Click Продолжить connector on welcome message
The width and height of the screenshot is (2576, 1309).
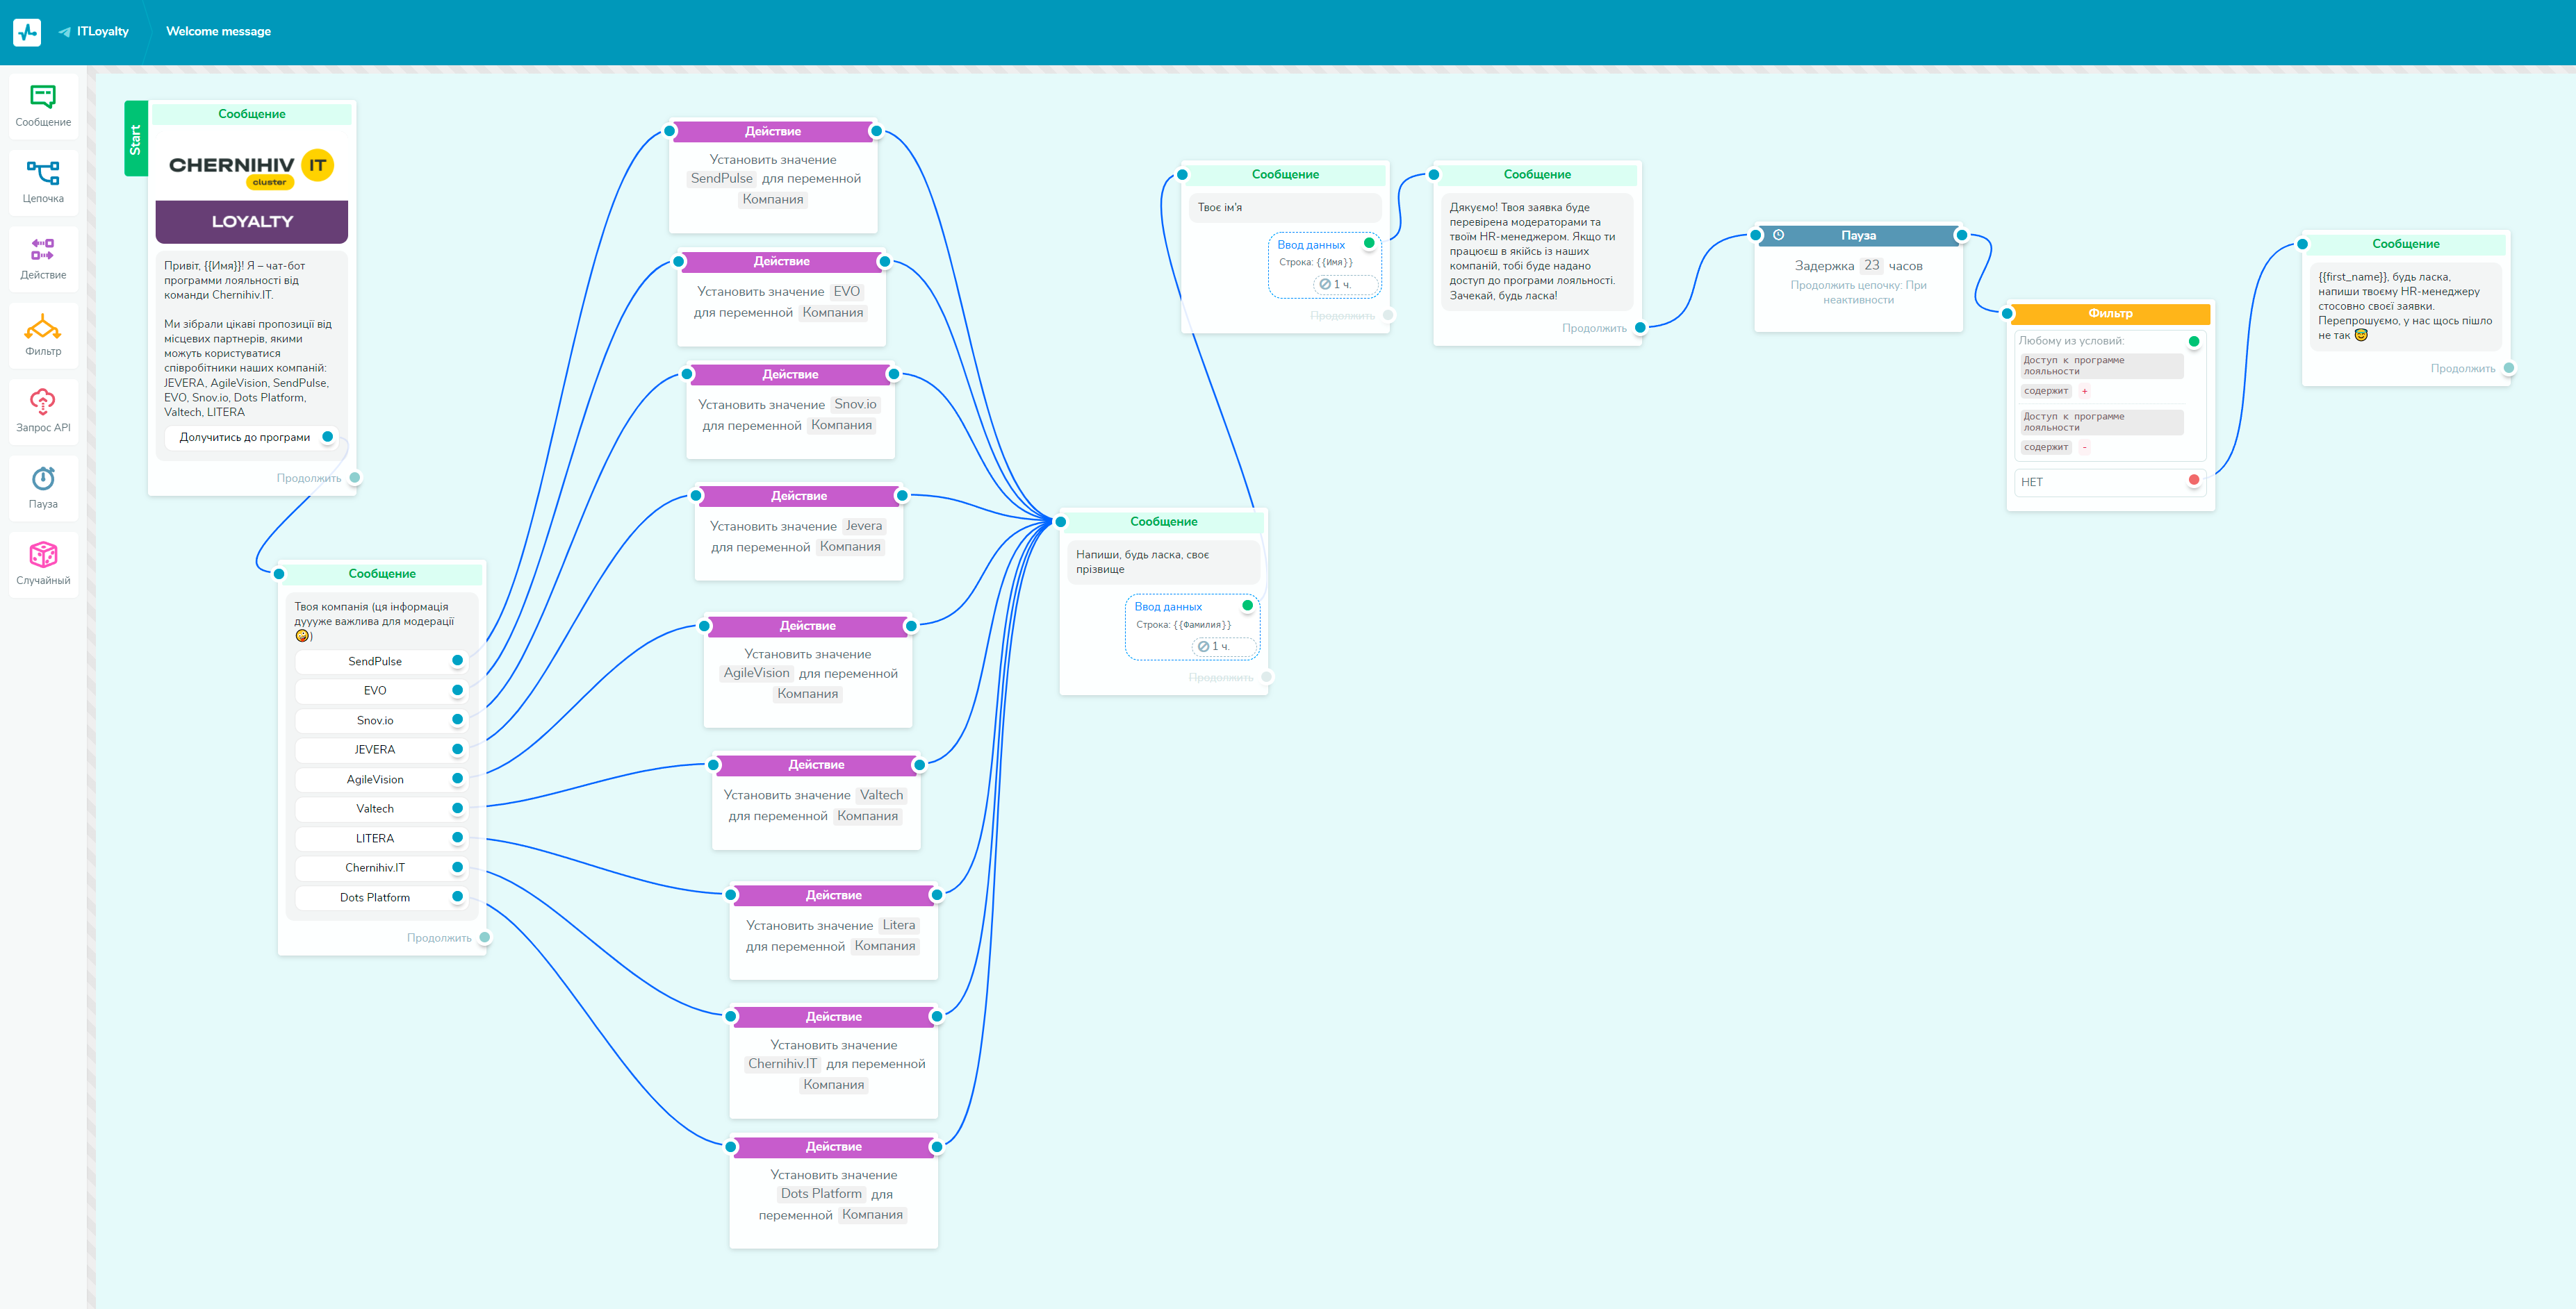pyautogui.click(x=355, y=478)
